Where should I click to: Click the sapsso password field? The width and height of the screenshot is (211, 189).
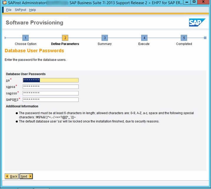point(51,93)
